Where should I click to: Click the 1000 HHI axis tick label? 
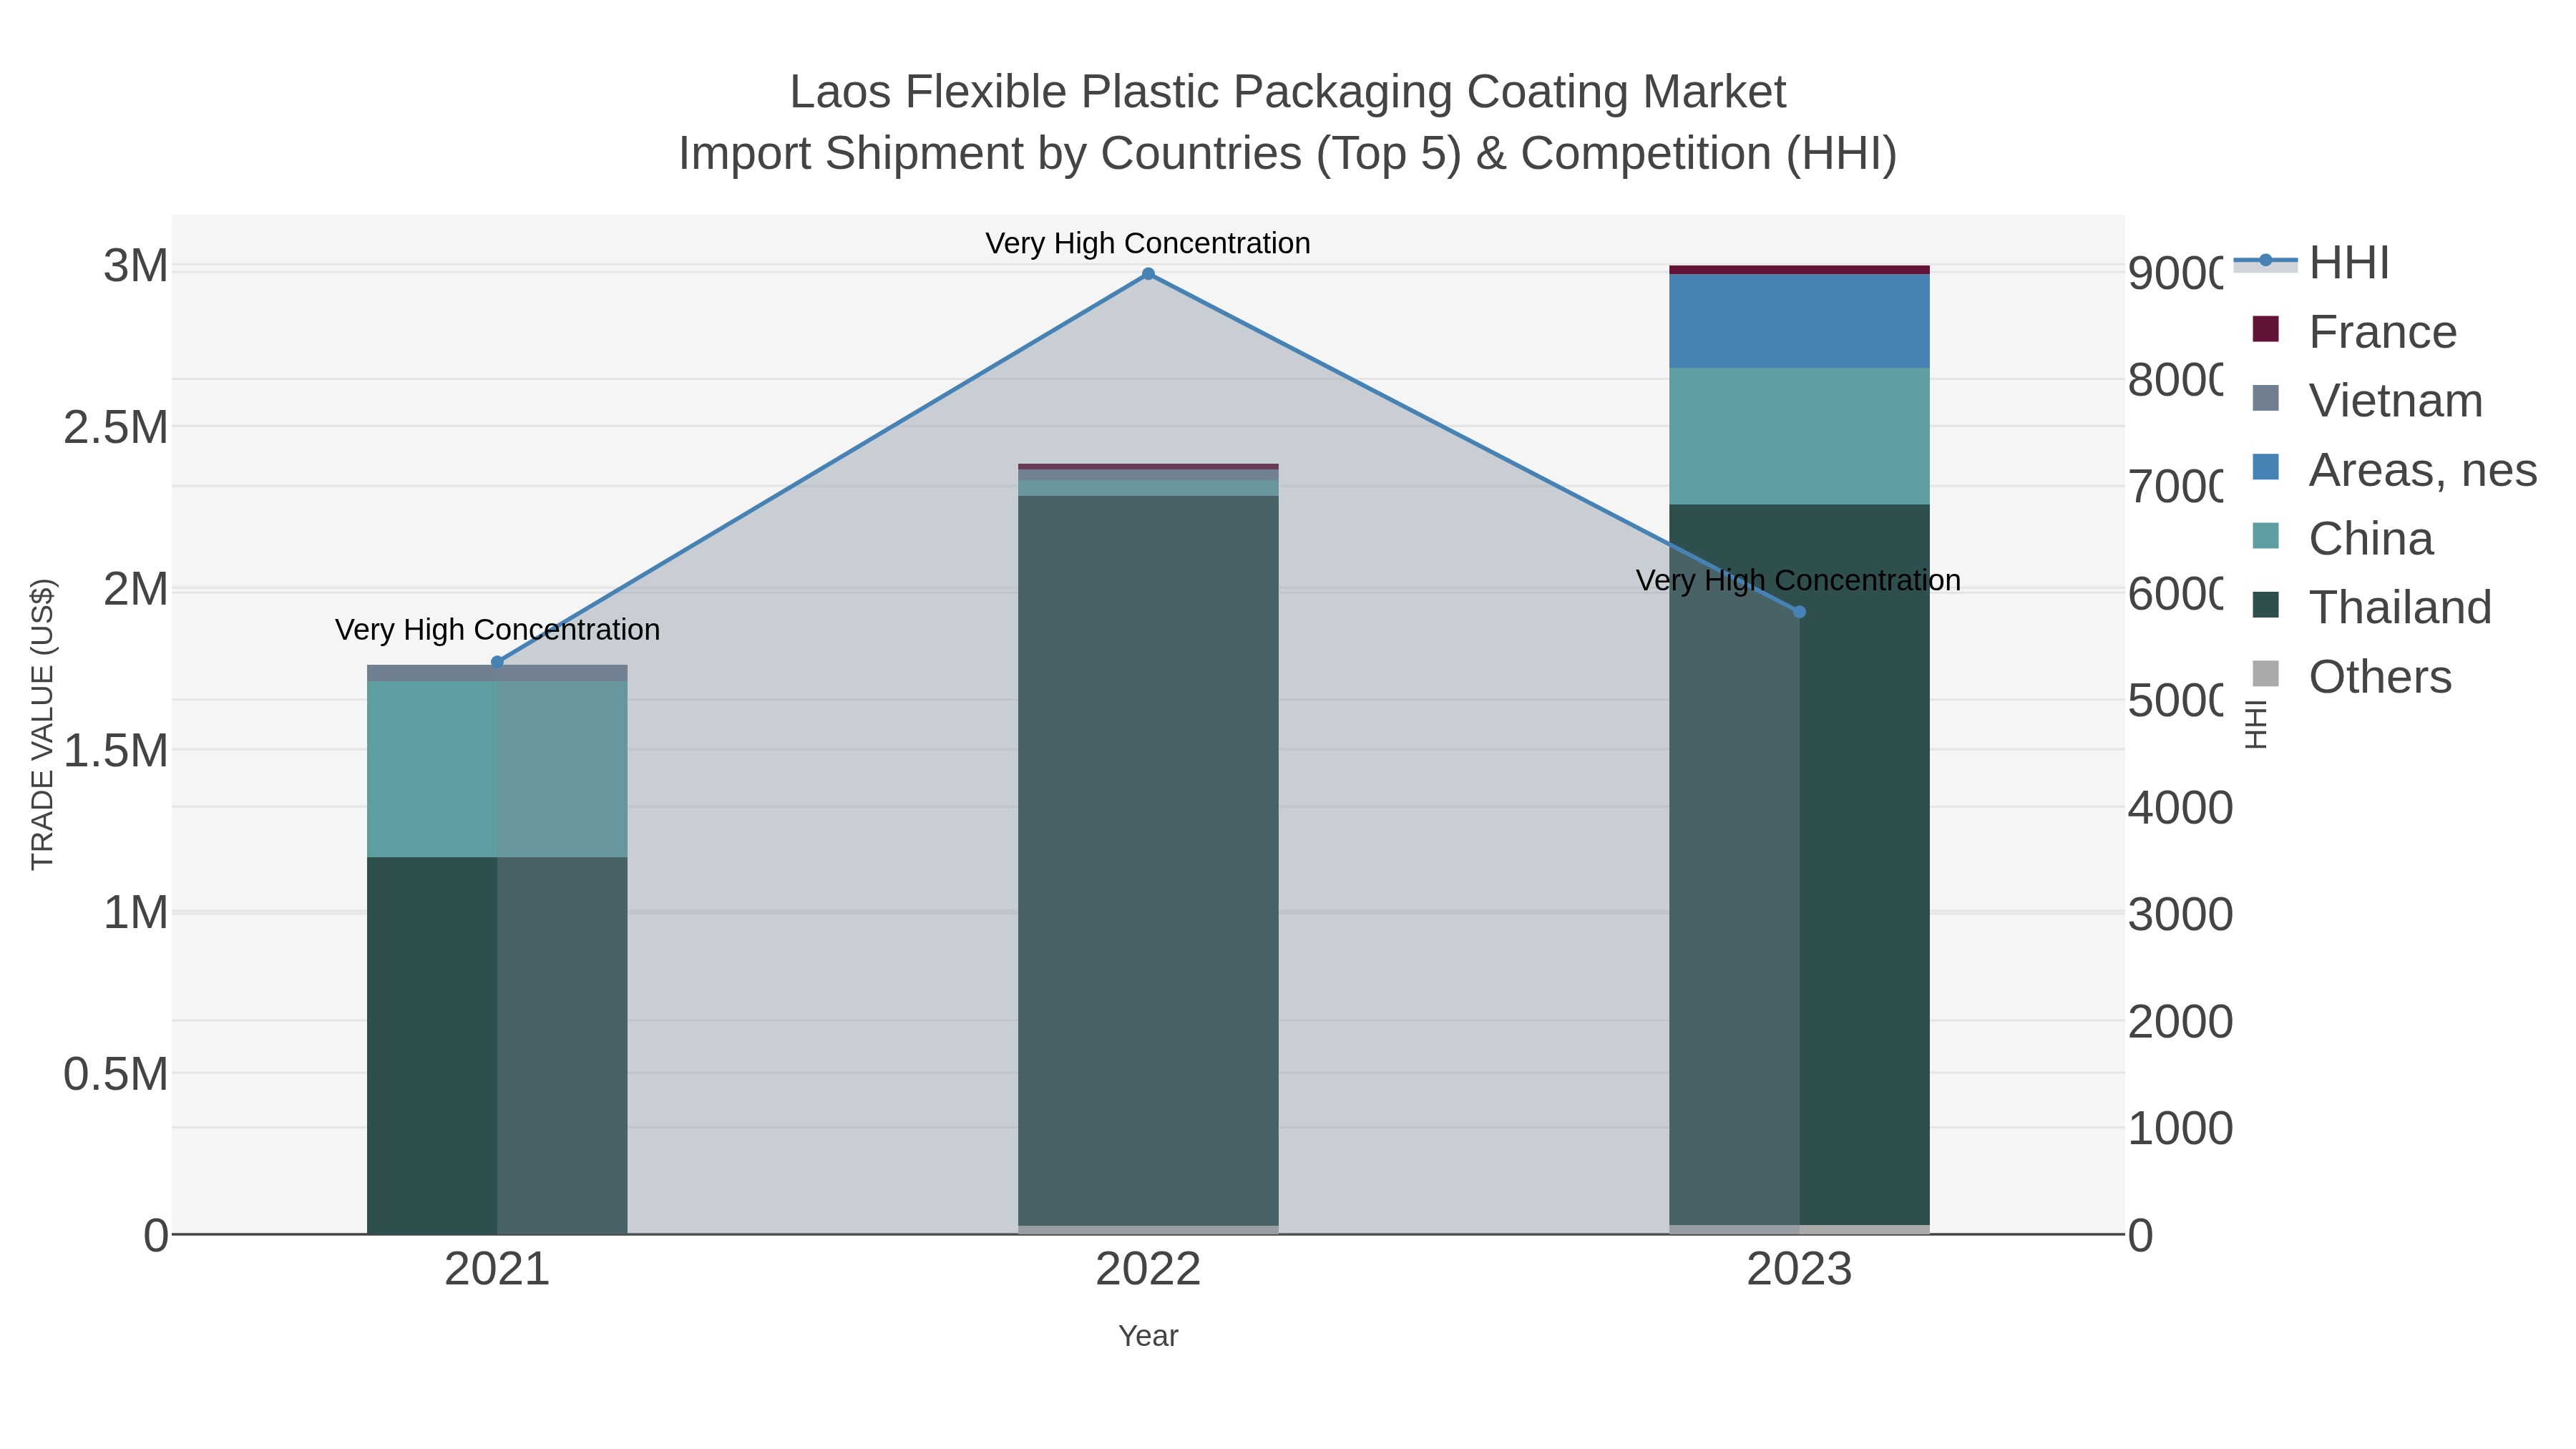(x=2180, y=1128)
